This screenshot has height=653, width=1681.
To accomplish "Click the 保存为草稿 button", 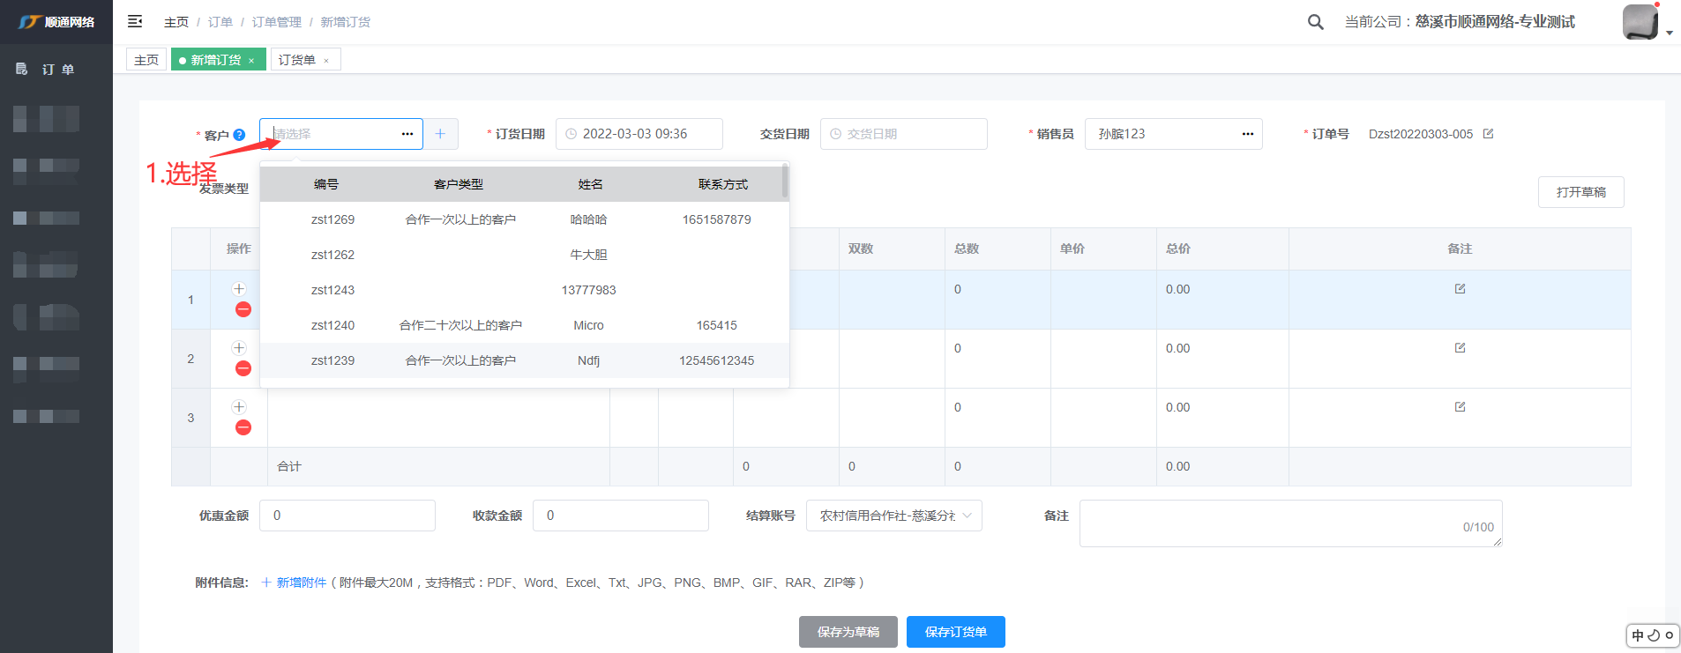I will click(848, 632).
